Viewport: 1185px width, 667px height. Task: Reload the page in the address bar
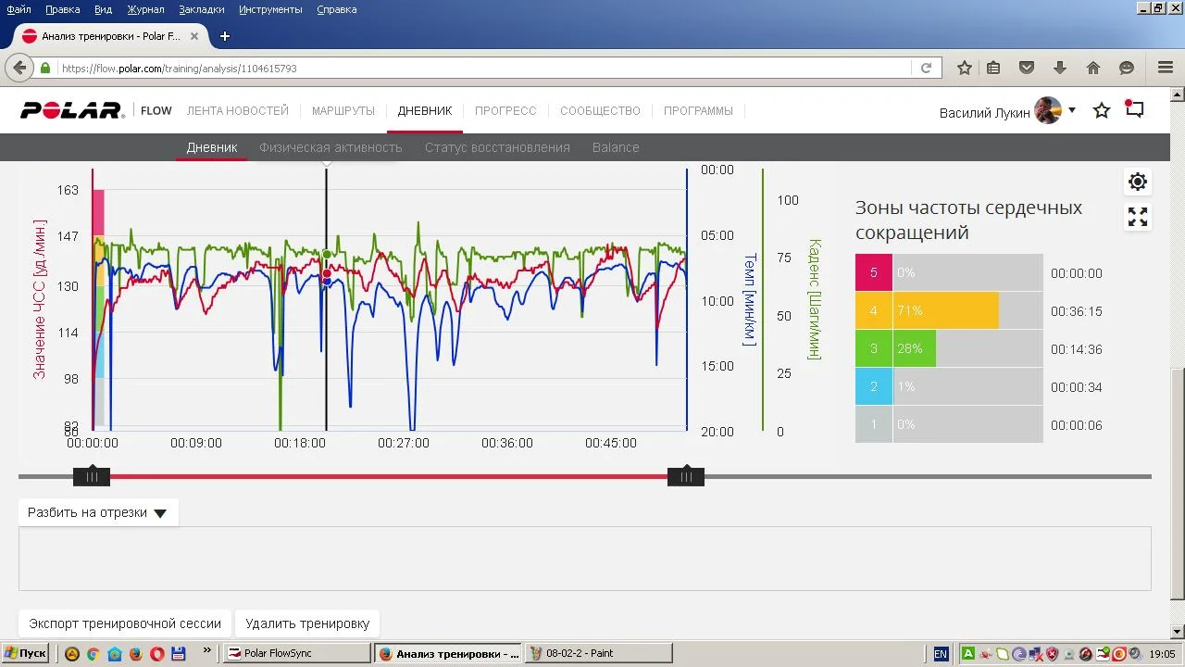pyautogui.click(x=926, y=68)
